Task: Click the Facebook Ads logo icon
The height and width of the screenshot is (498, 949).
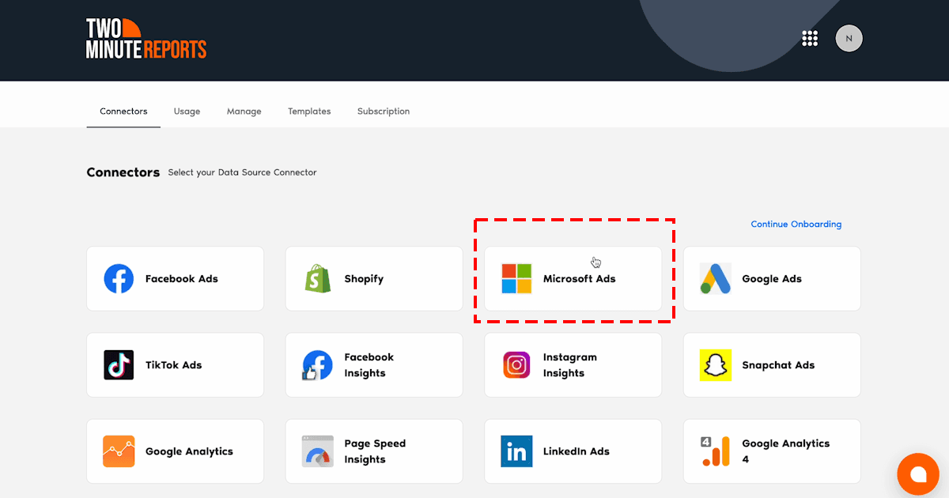Action: point(119,278)
